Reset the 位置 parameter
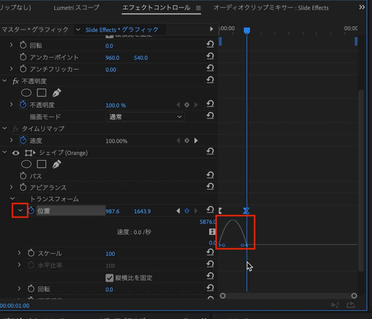The width and height of the screenshot is (372, 319). [x=210, y=210]
